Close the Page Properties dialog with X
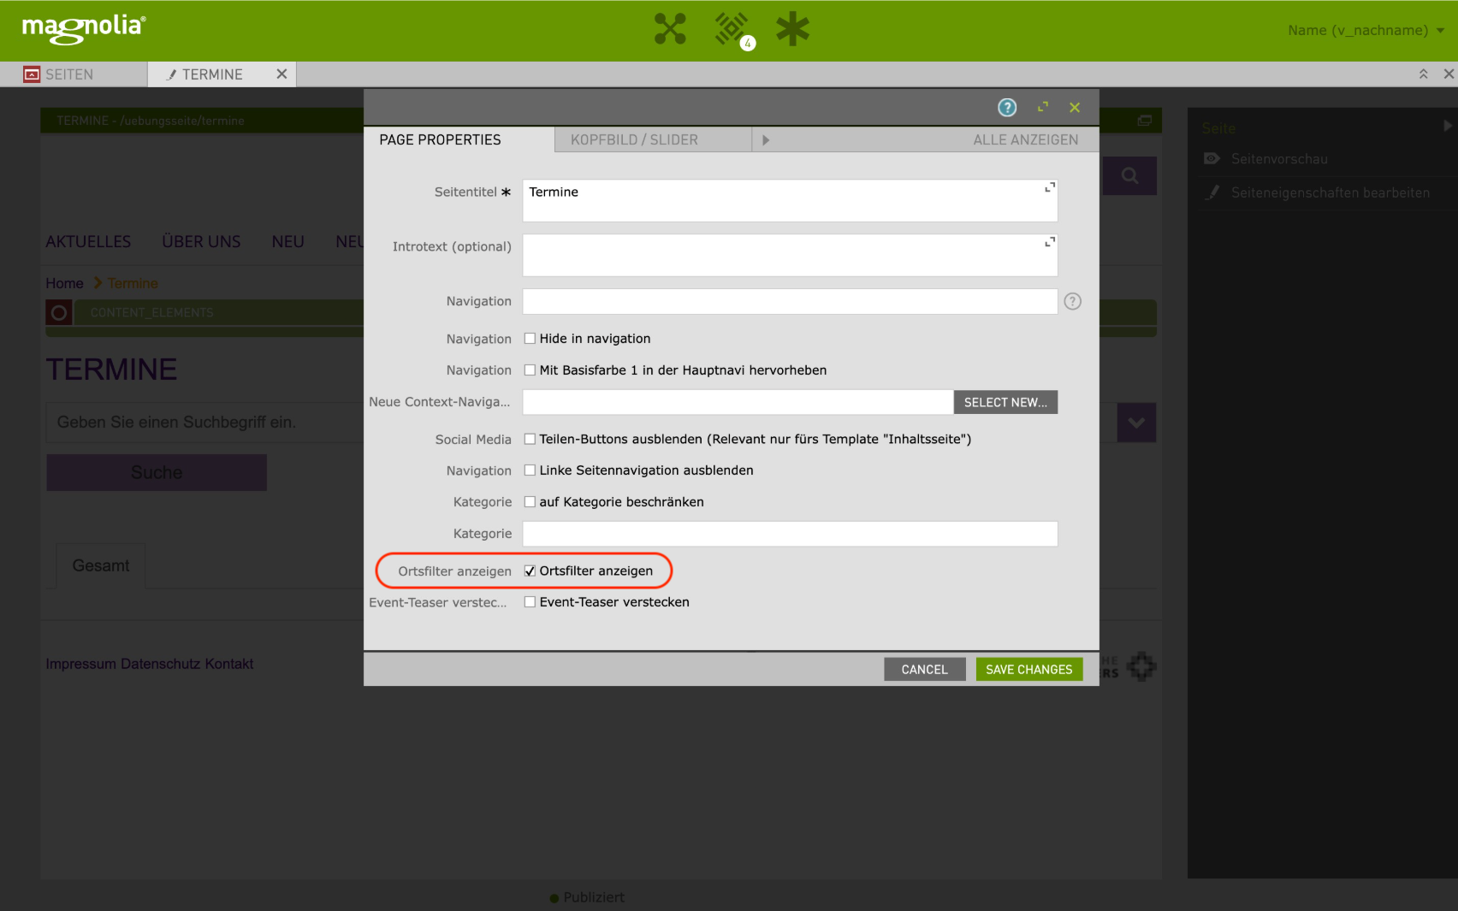This screenshot has height=911, width=1458. pyautogui.click(x=1075, y=107)
